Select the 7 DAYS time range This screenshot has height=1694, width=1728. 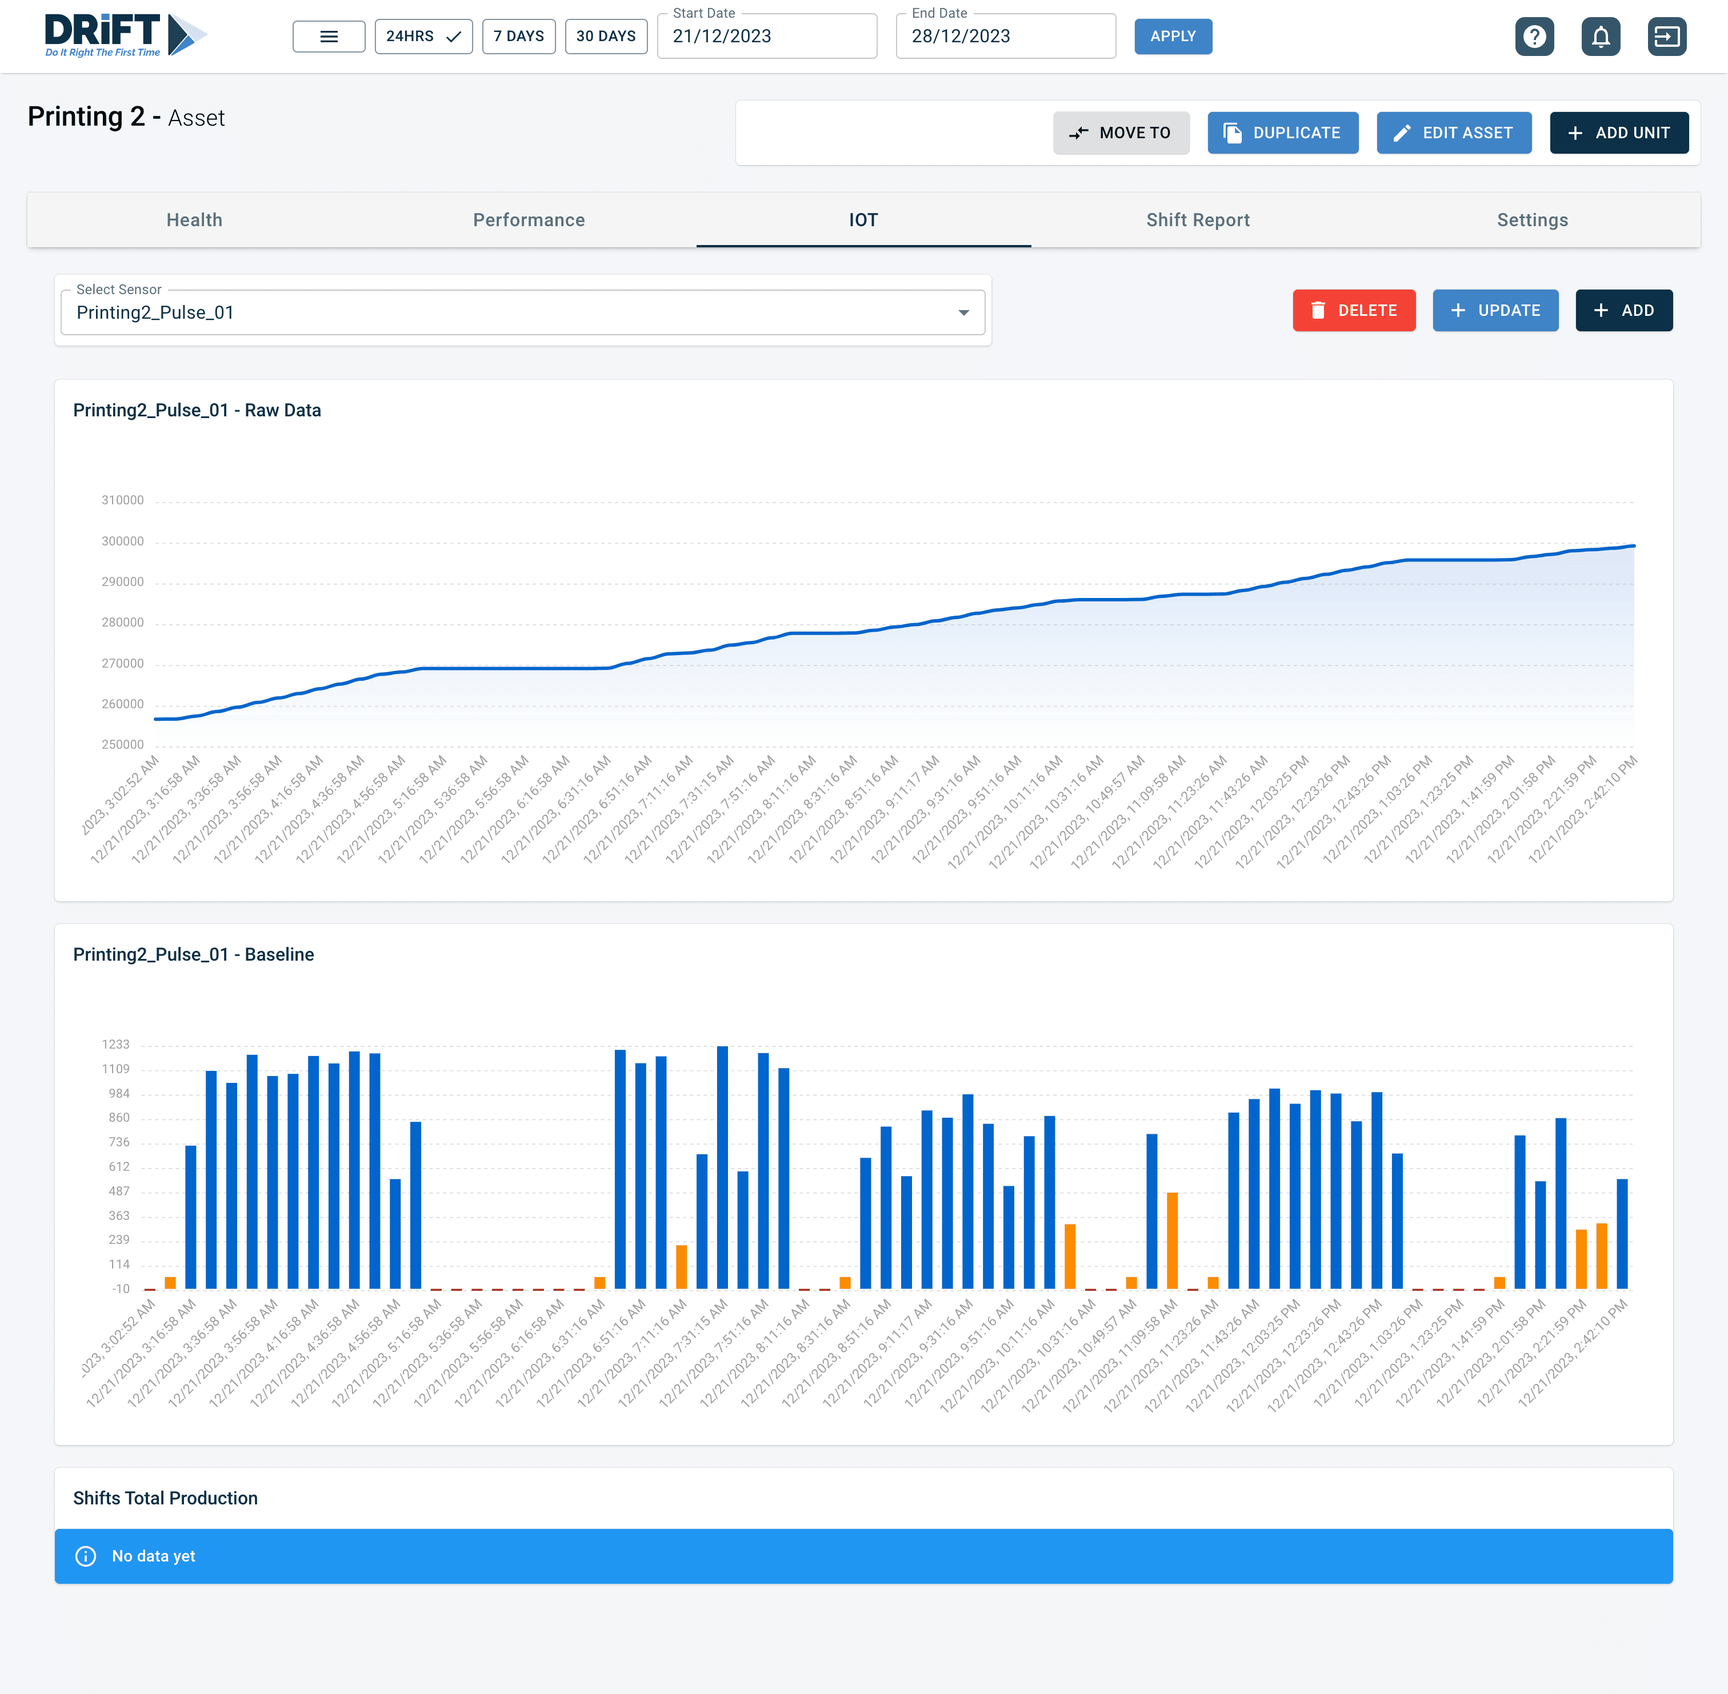click(518, 35)
